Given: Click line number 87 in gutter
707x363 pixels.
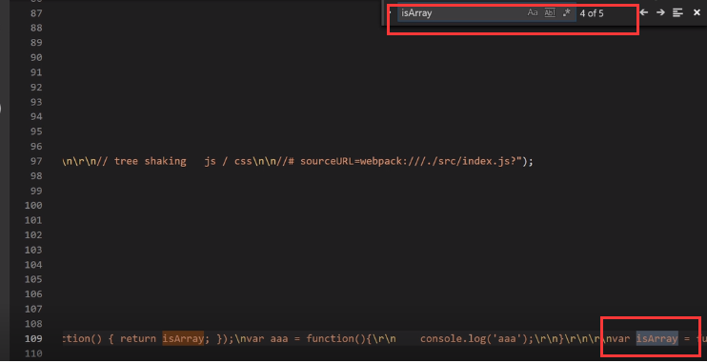Looking at the screenshot, I should (x=35, y=13).
